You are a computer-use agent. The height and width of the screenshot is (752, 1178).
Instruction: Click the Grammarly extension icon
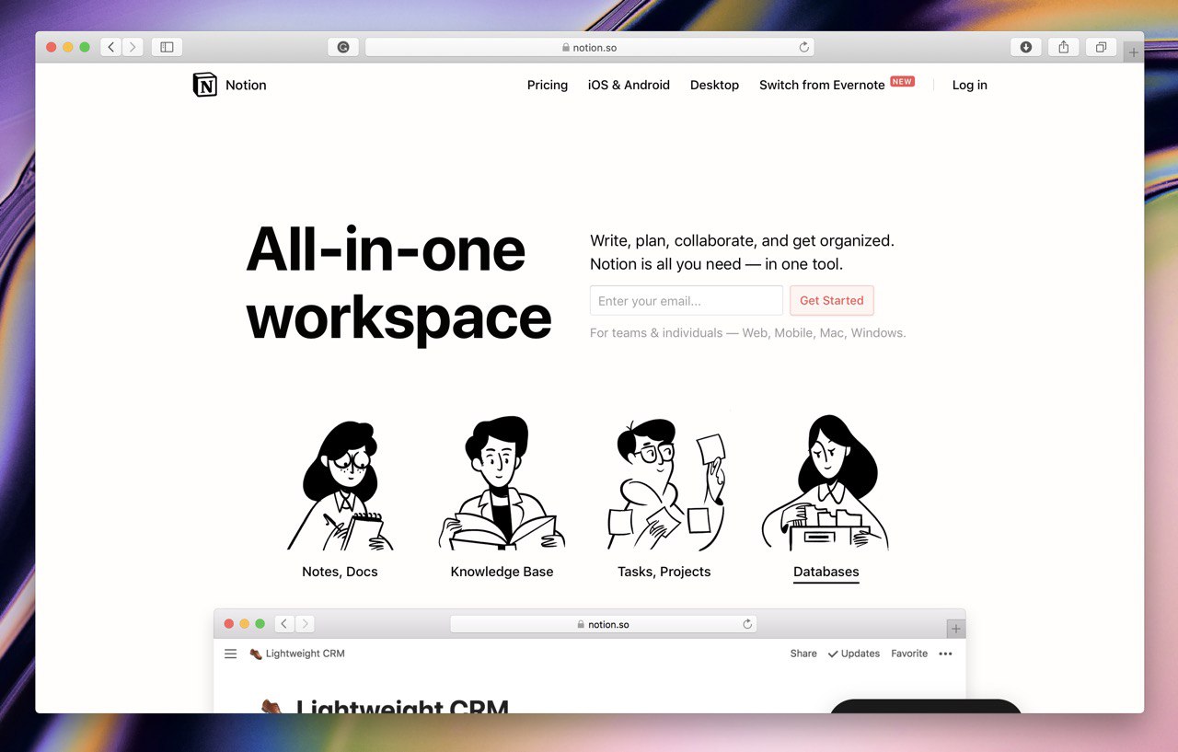click(343, 47)
